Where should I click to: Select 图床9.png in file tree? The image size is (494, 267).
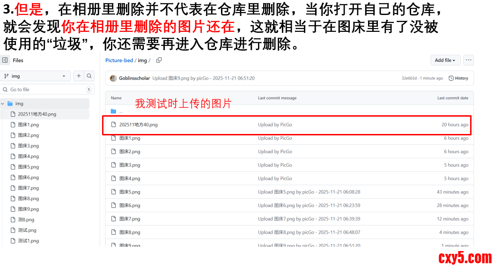(29, 209)
